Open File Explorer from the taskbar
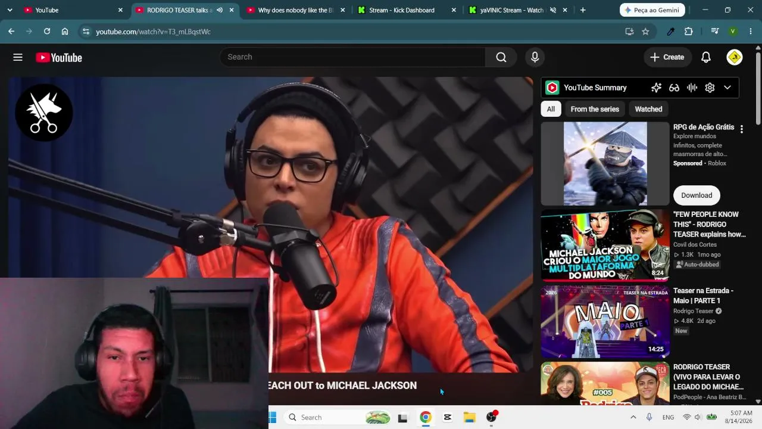 click(470, 417)
